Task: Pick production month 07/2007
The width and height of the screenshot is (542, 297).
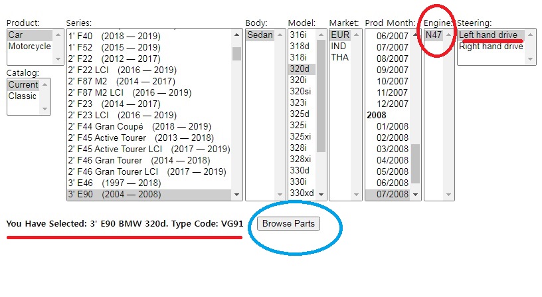Action: click(x=388, y=47)
